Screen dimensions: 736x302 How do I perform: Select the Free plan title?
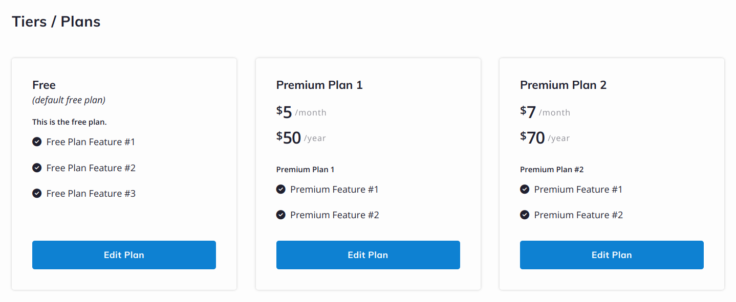[44, 85]
